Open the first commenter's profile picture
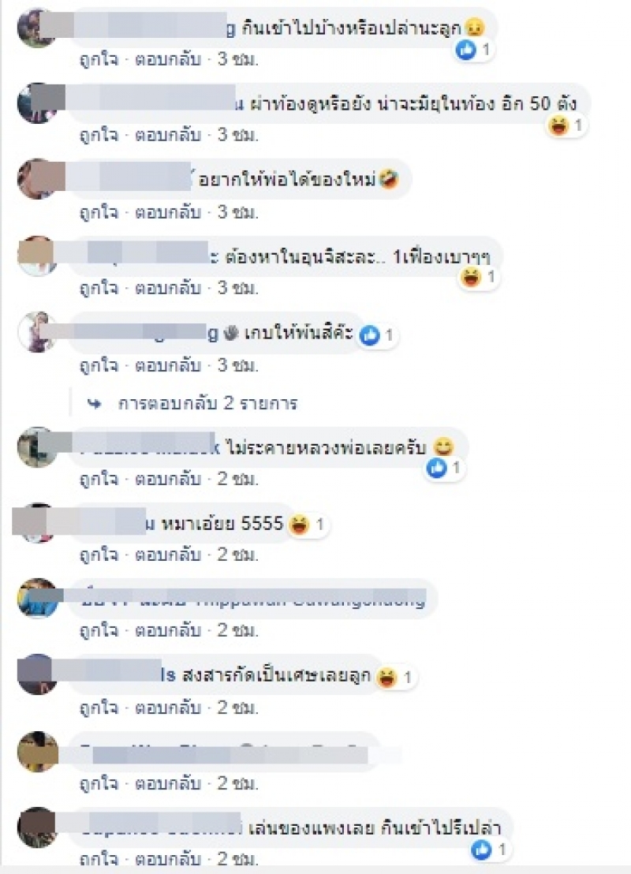The height and width of the screenshot is (874, 631). tap(37, 28)
